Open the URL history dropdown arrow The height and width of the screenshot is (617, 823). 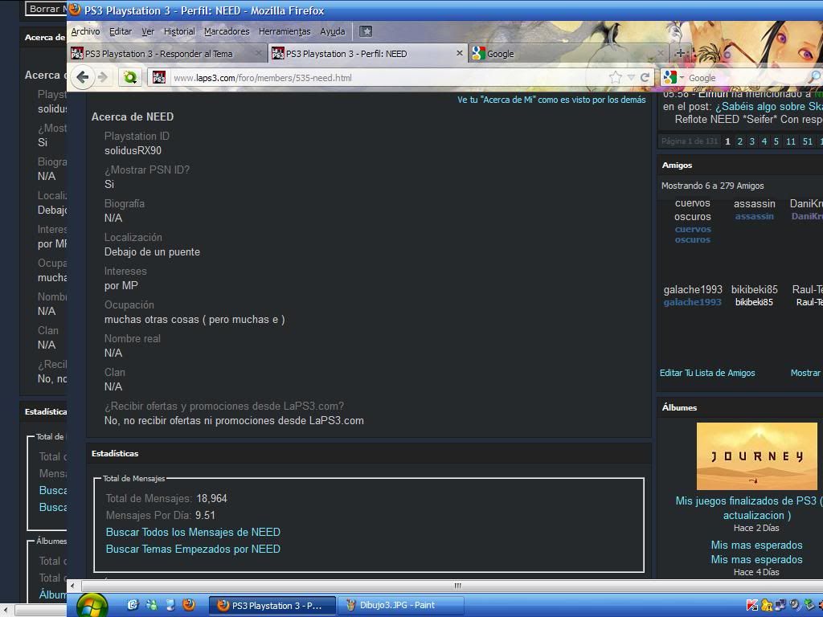(631, 78)
